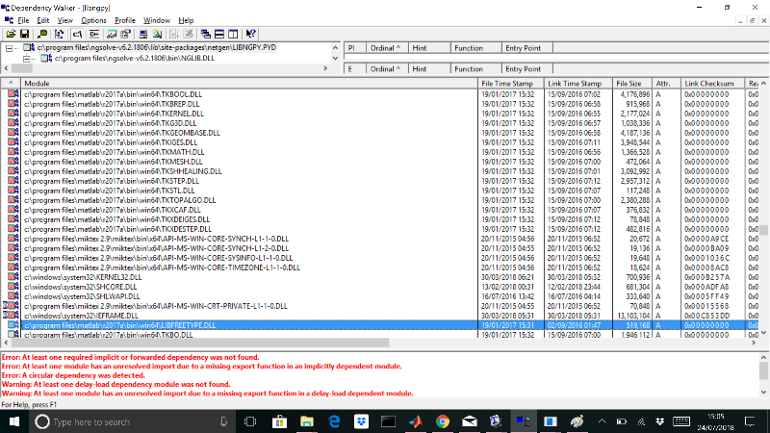Toggle Auto Expand in the toolbar

(x=60, y=34)
